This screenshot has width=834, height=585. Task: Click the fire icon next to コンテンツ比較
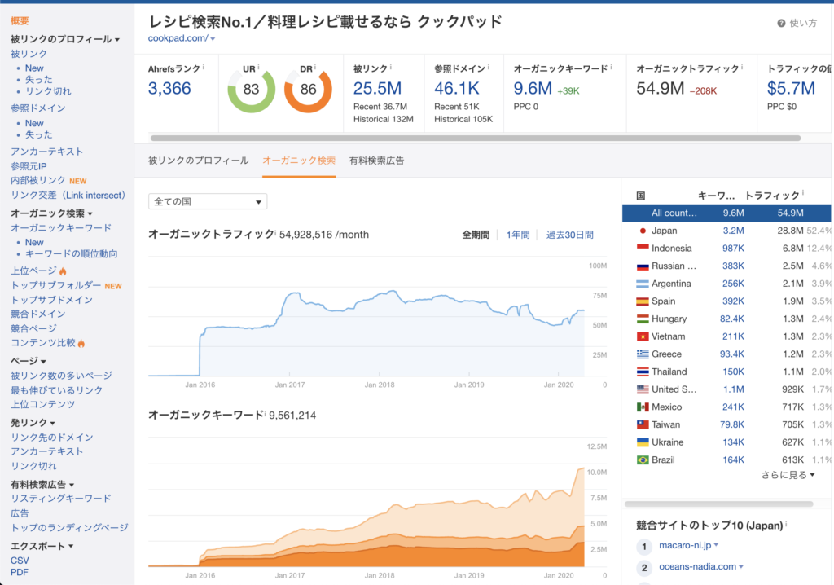(x=81, y=343)
